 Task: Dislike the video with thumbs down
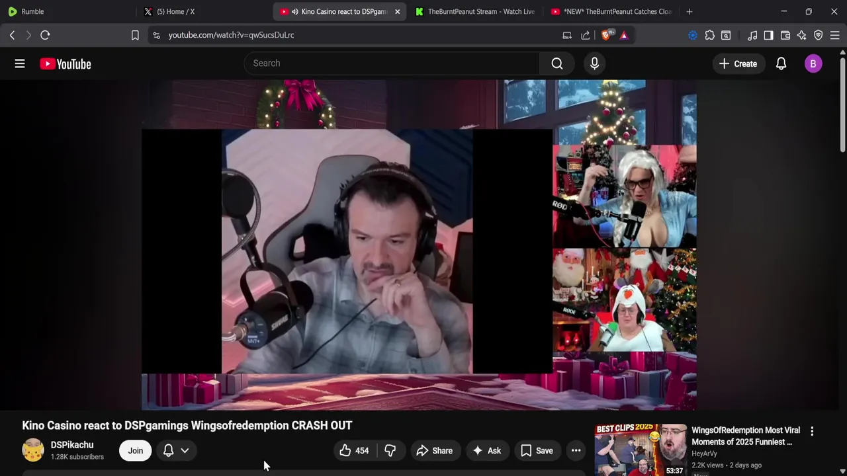coord(390,451)
